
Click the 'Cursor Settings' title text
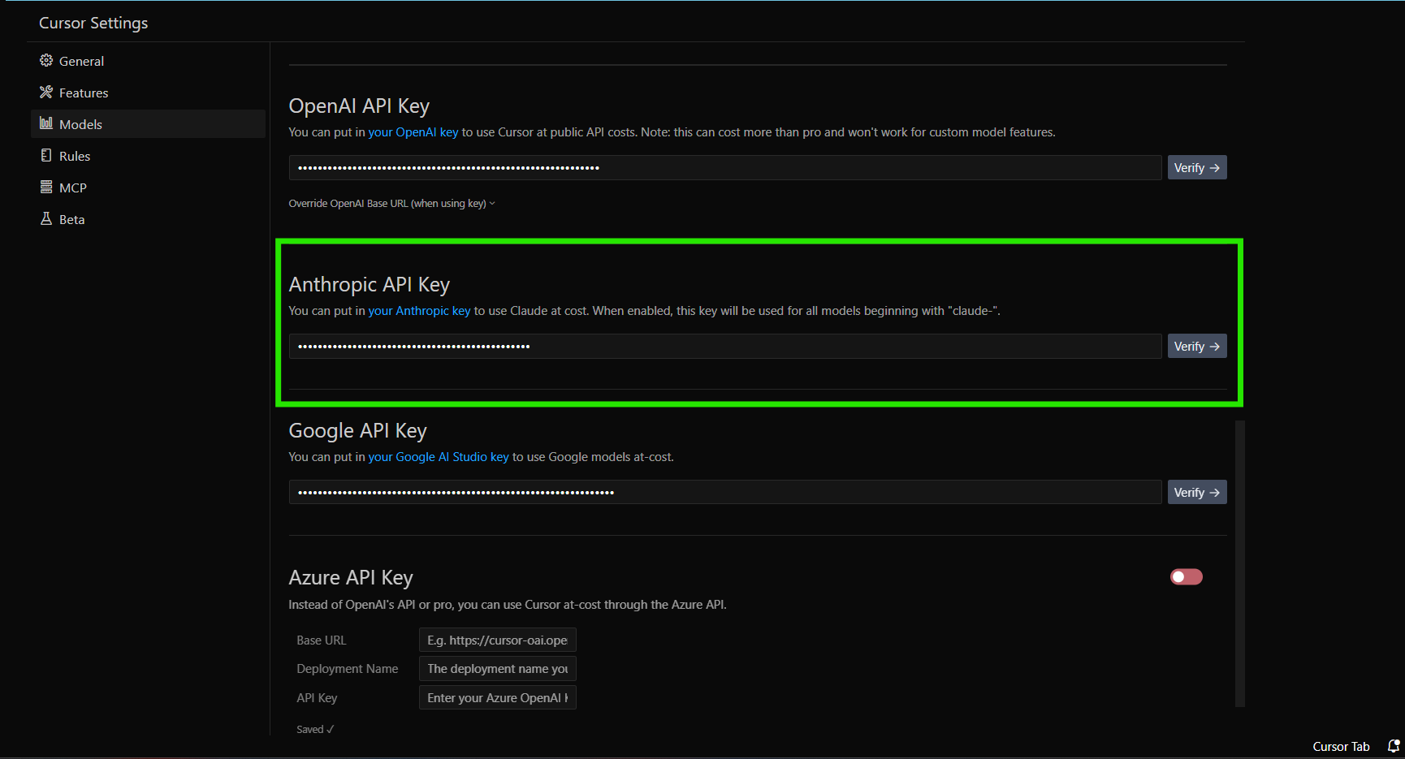pos(93,23)
